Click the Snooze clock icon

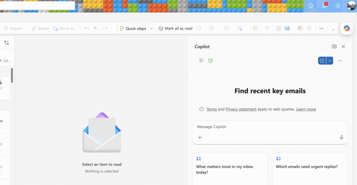[x=226, y=29]
